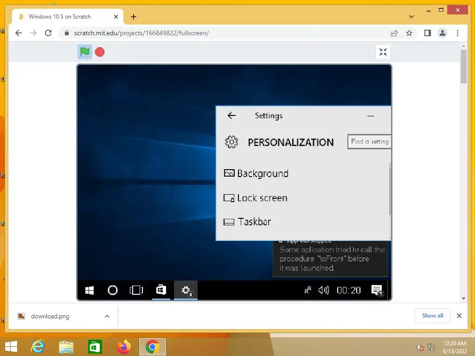Expand download.png options chevron
This screenshot has height=356, width=475.
[x=107, y=316]
